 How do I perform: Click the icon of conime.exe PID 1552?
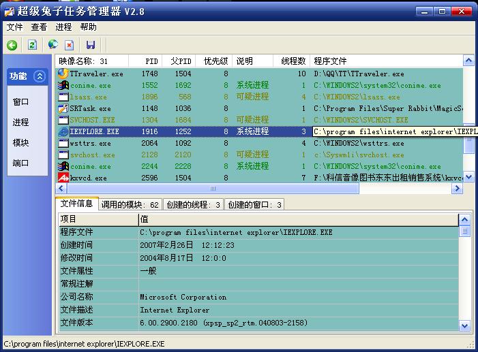click(x=63, y=85)
